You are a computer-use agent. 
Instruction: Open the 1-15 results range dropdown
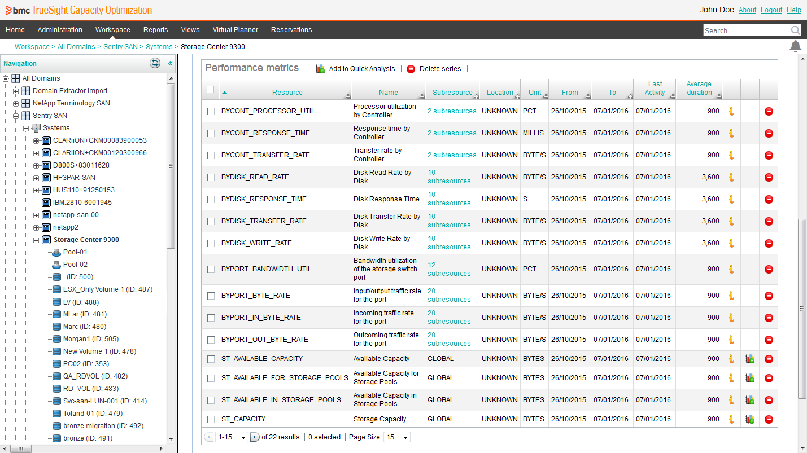[232, 437]
